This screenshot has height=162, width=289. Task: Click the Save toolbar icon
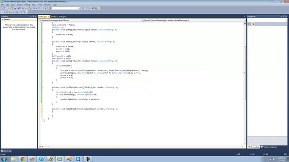[15, 8]
